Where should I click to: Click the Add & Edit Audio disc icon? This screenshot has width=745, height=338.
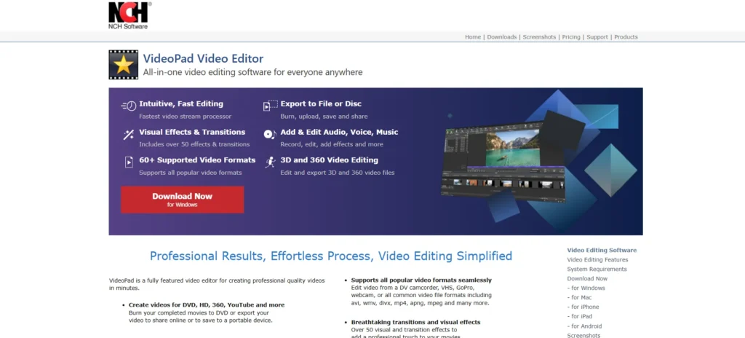point(271,134)
